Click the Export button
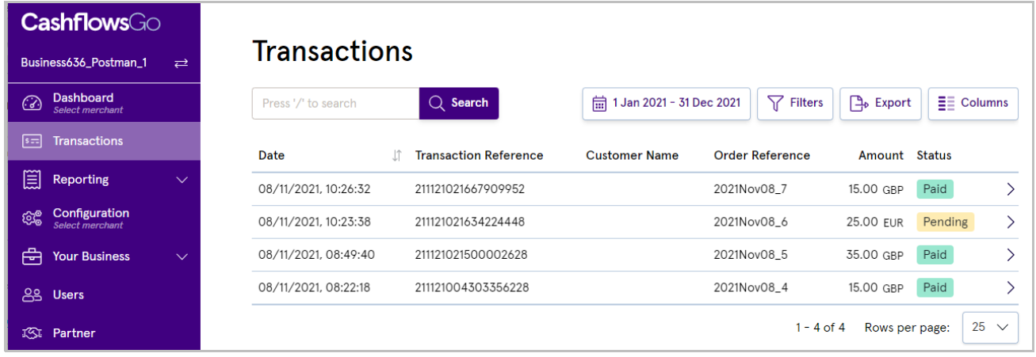 880,103
